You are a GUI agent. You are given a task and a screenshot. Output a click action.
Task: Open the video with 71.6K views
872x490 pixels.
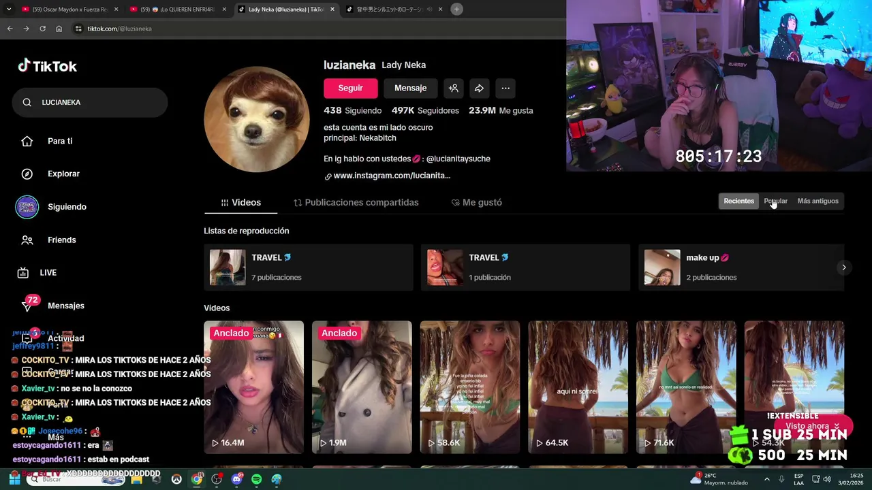coord(686,387)
